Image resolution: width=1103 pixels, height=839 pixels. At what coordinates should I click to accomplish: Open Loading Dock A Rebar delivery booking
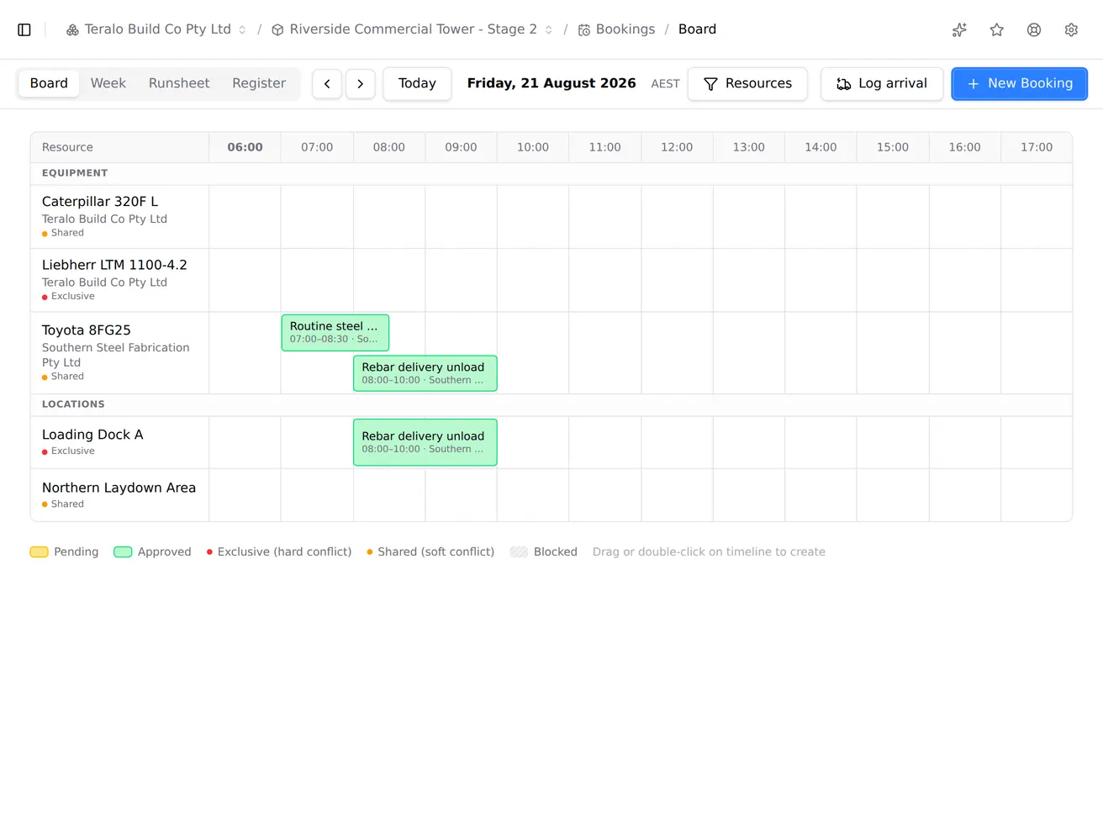coord(425,442)
